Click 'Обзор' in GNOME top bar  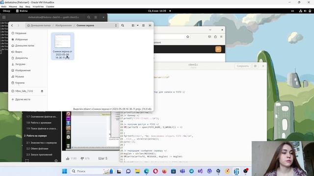[6, 11]
